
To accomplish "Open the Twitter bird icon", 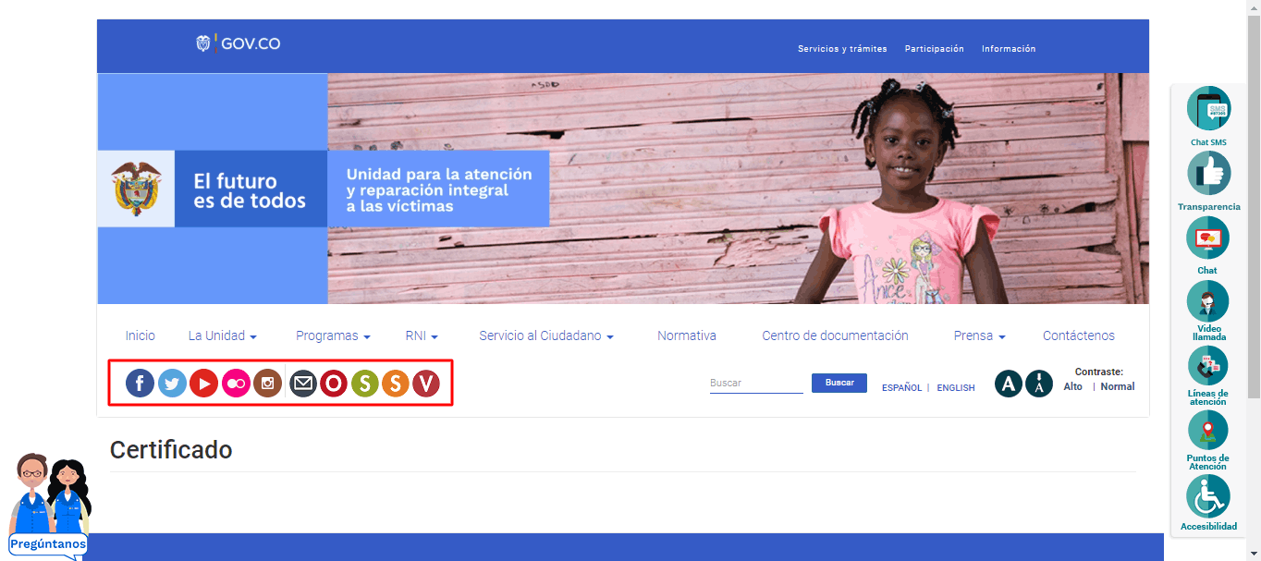I will 172,383.
